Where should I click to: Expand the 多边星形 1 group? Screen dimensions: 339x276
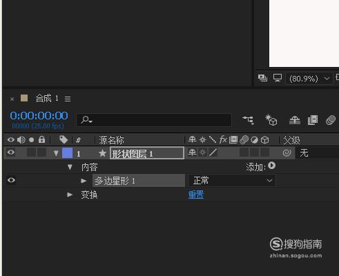[84, 181]
